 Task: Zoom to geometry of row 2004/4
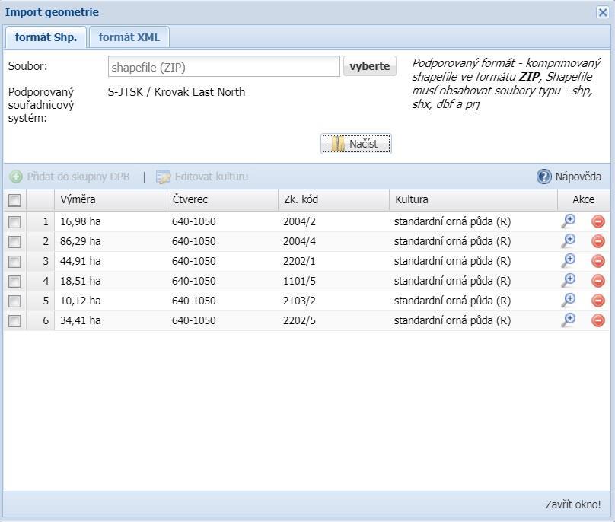coord(569,240)
